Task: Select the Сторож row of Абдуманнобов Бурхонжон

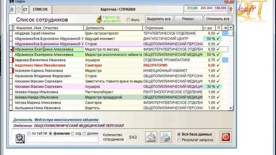Action: [x=119, y=44]
